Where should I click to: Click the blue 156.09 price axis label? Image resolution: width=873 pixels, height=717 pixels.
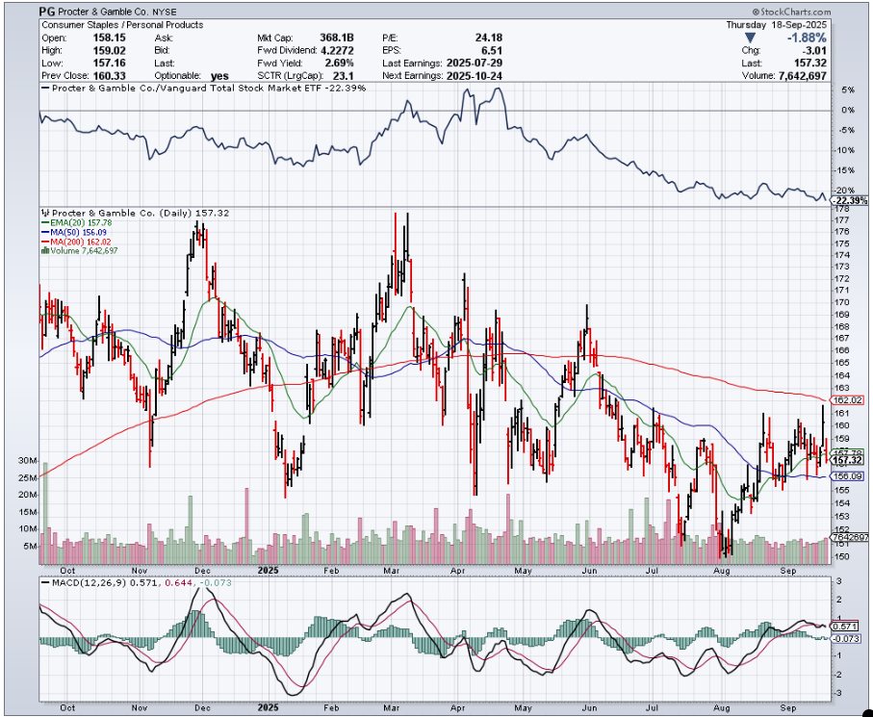[x=847, y=476]
